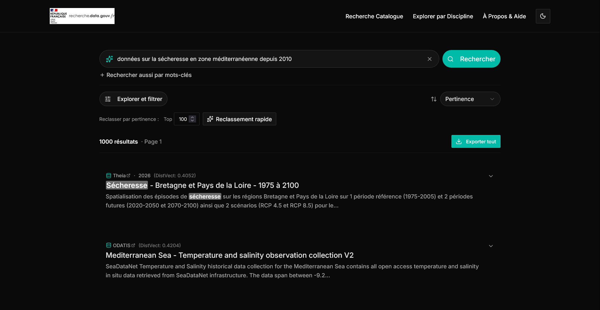The height and width of the screenshot is (310, 600).
Task: Open the Pertinence sort dropdown
Action: click(x=470, y=99)
